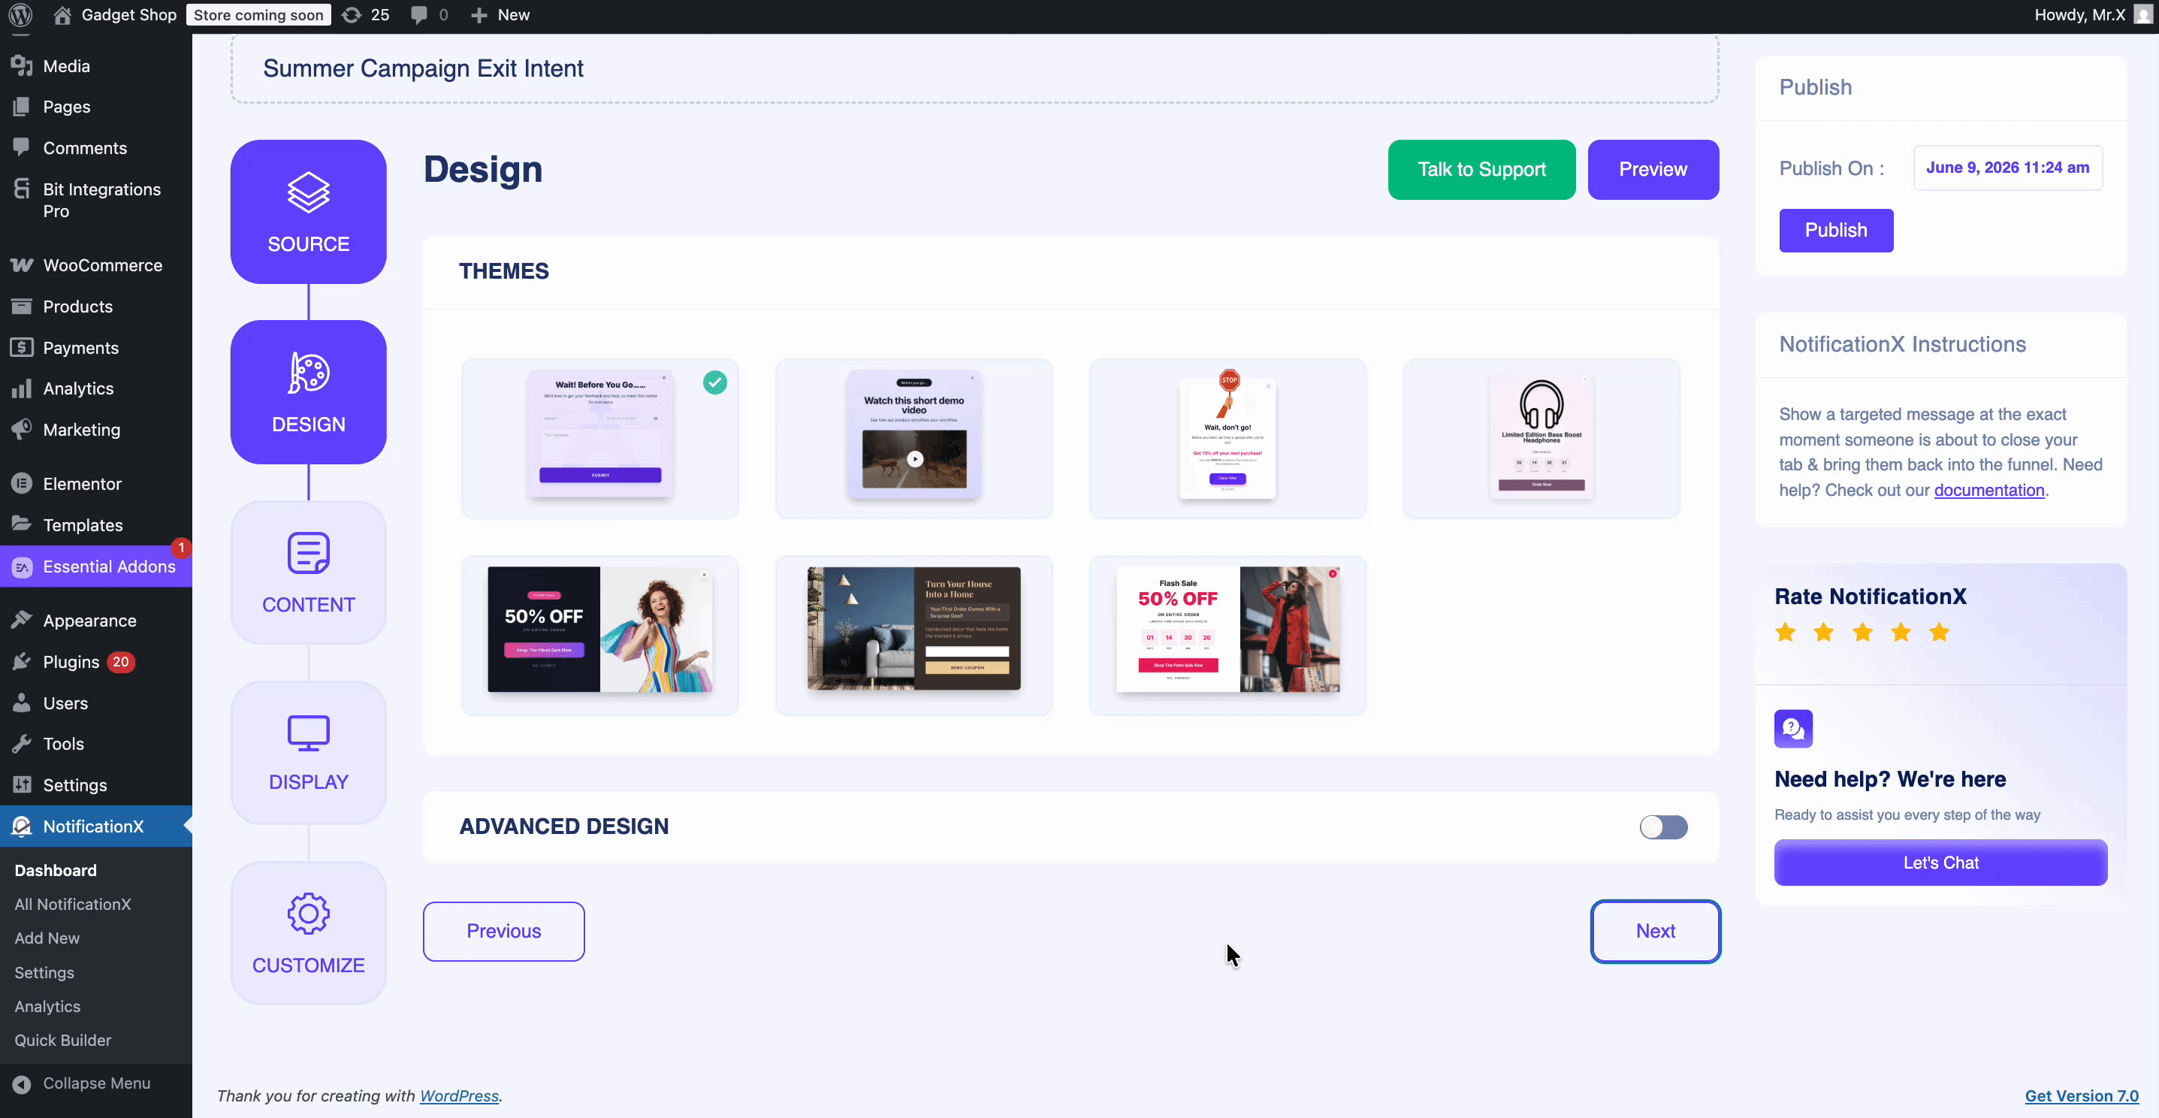Click the Collapse Menu arrow icon

pyautogui.click(x=22, y=1083)
